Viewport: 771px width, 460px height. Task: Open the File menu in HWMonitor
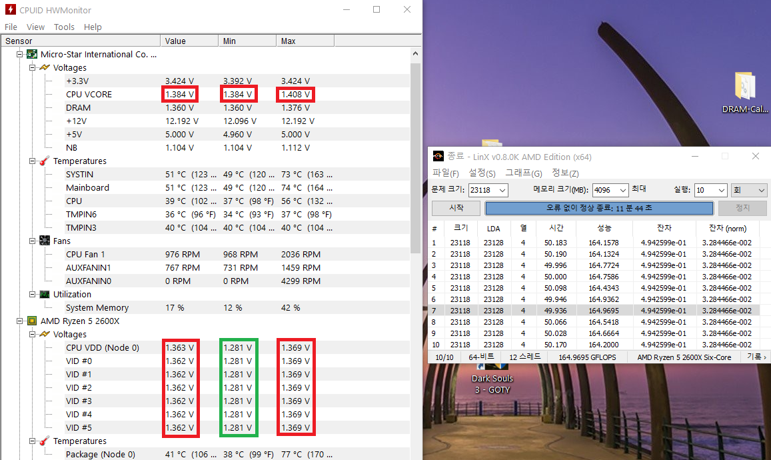11,27
